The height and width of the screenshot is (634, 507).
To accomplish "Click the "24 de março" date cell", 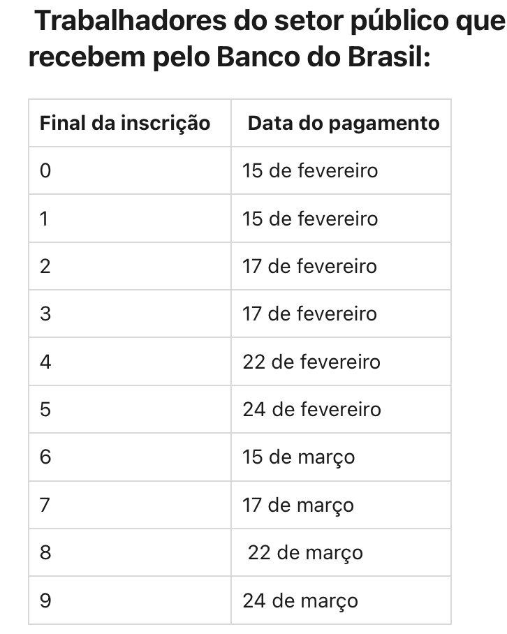I will click(300, 600).
